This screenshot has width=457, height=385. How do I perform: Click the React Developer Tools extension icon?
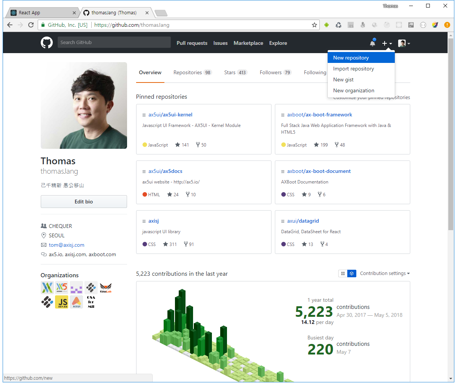pyautogui.click(x=399, y=25)
